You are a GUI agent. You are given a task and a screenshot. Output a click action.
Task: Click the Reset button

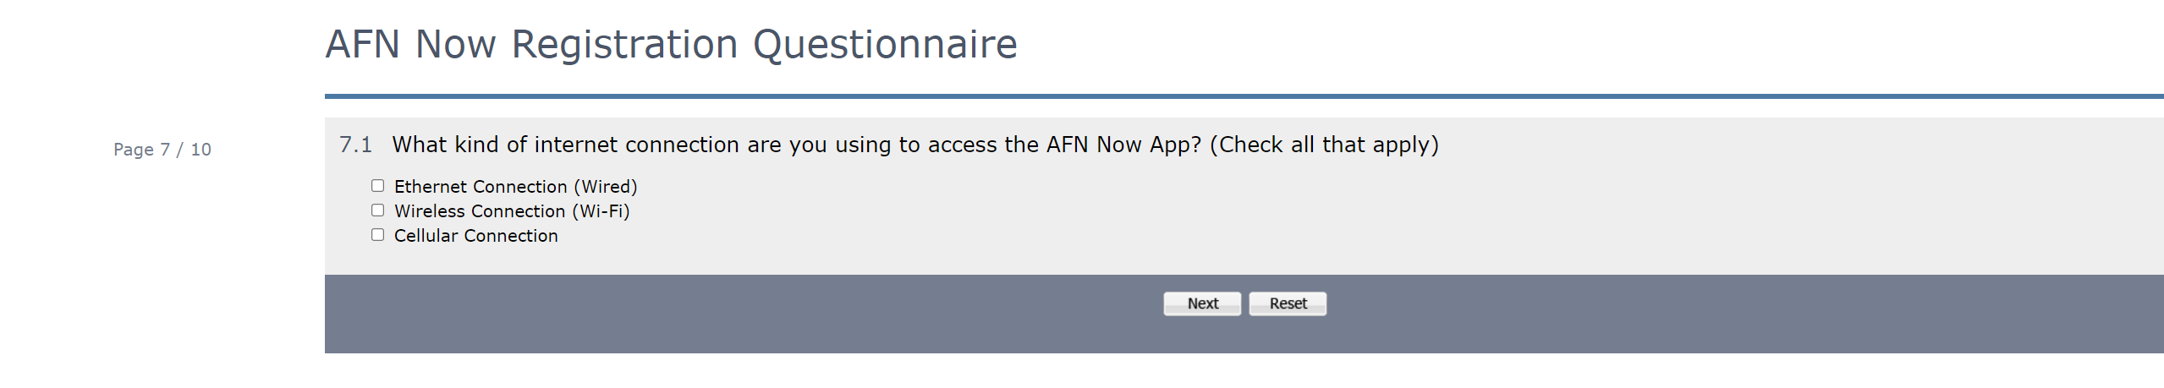1287,303
